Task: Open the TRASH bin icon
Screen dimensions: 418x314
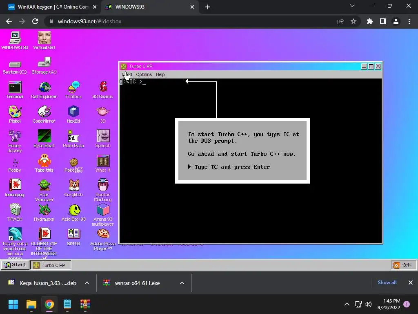Action: 15,213
